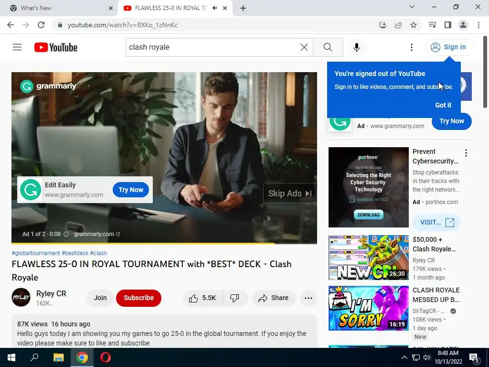This screenshot has height=367, width=489.
Task: Open the YouTube hamburger guide menu
Action: (17, 47)
